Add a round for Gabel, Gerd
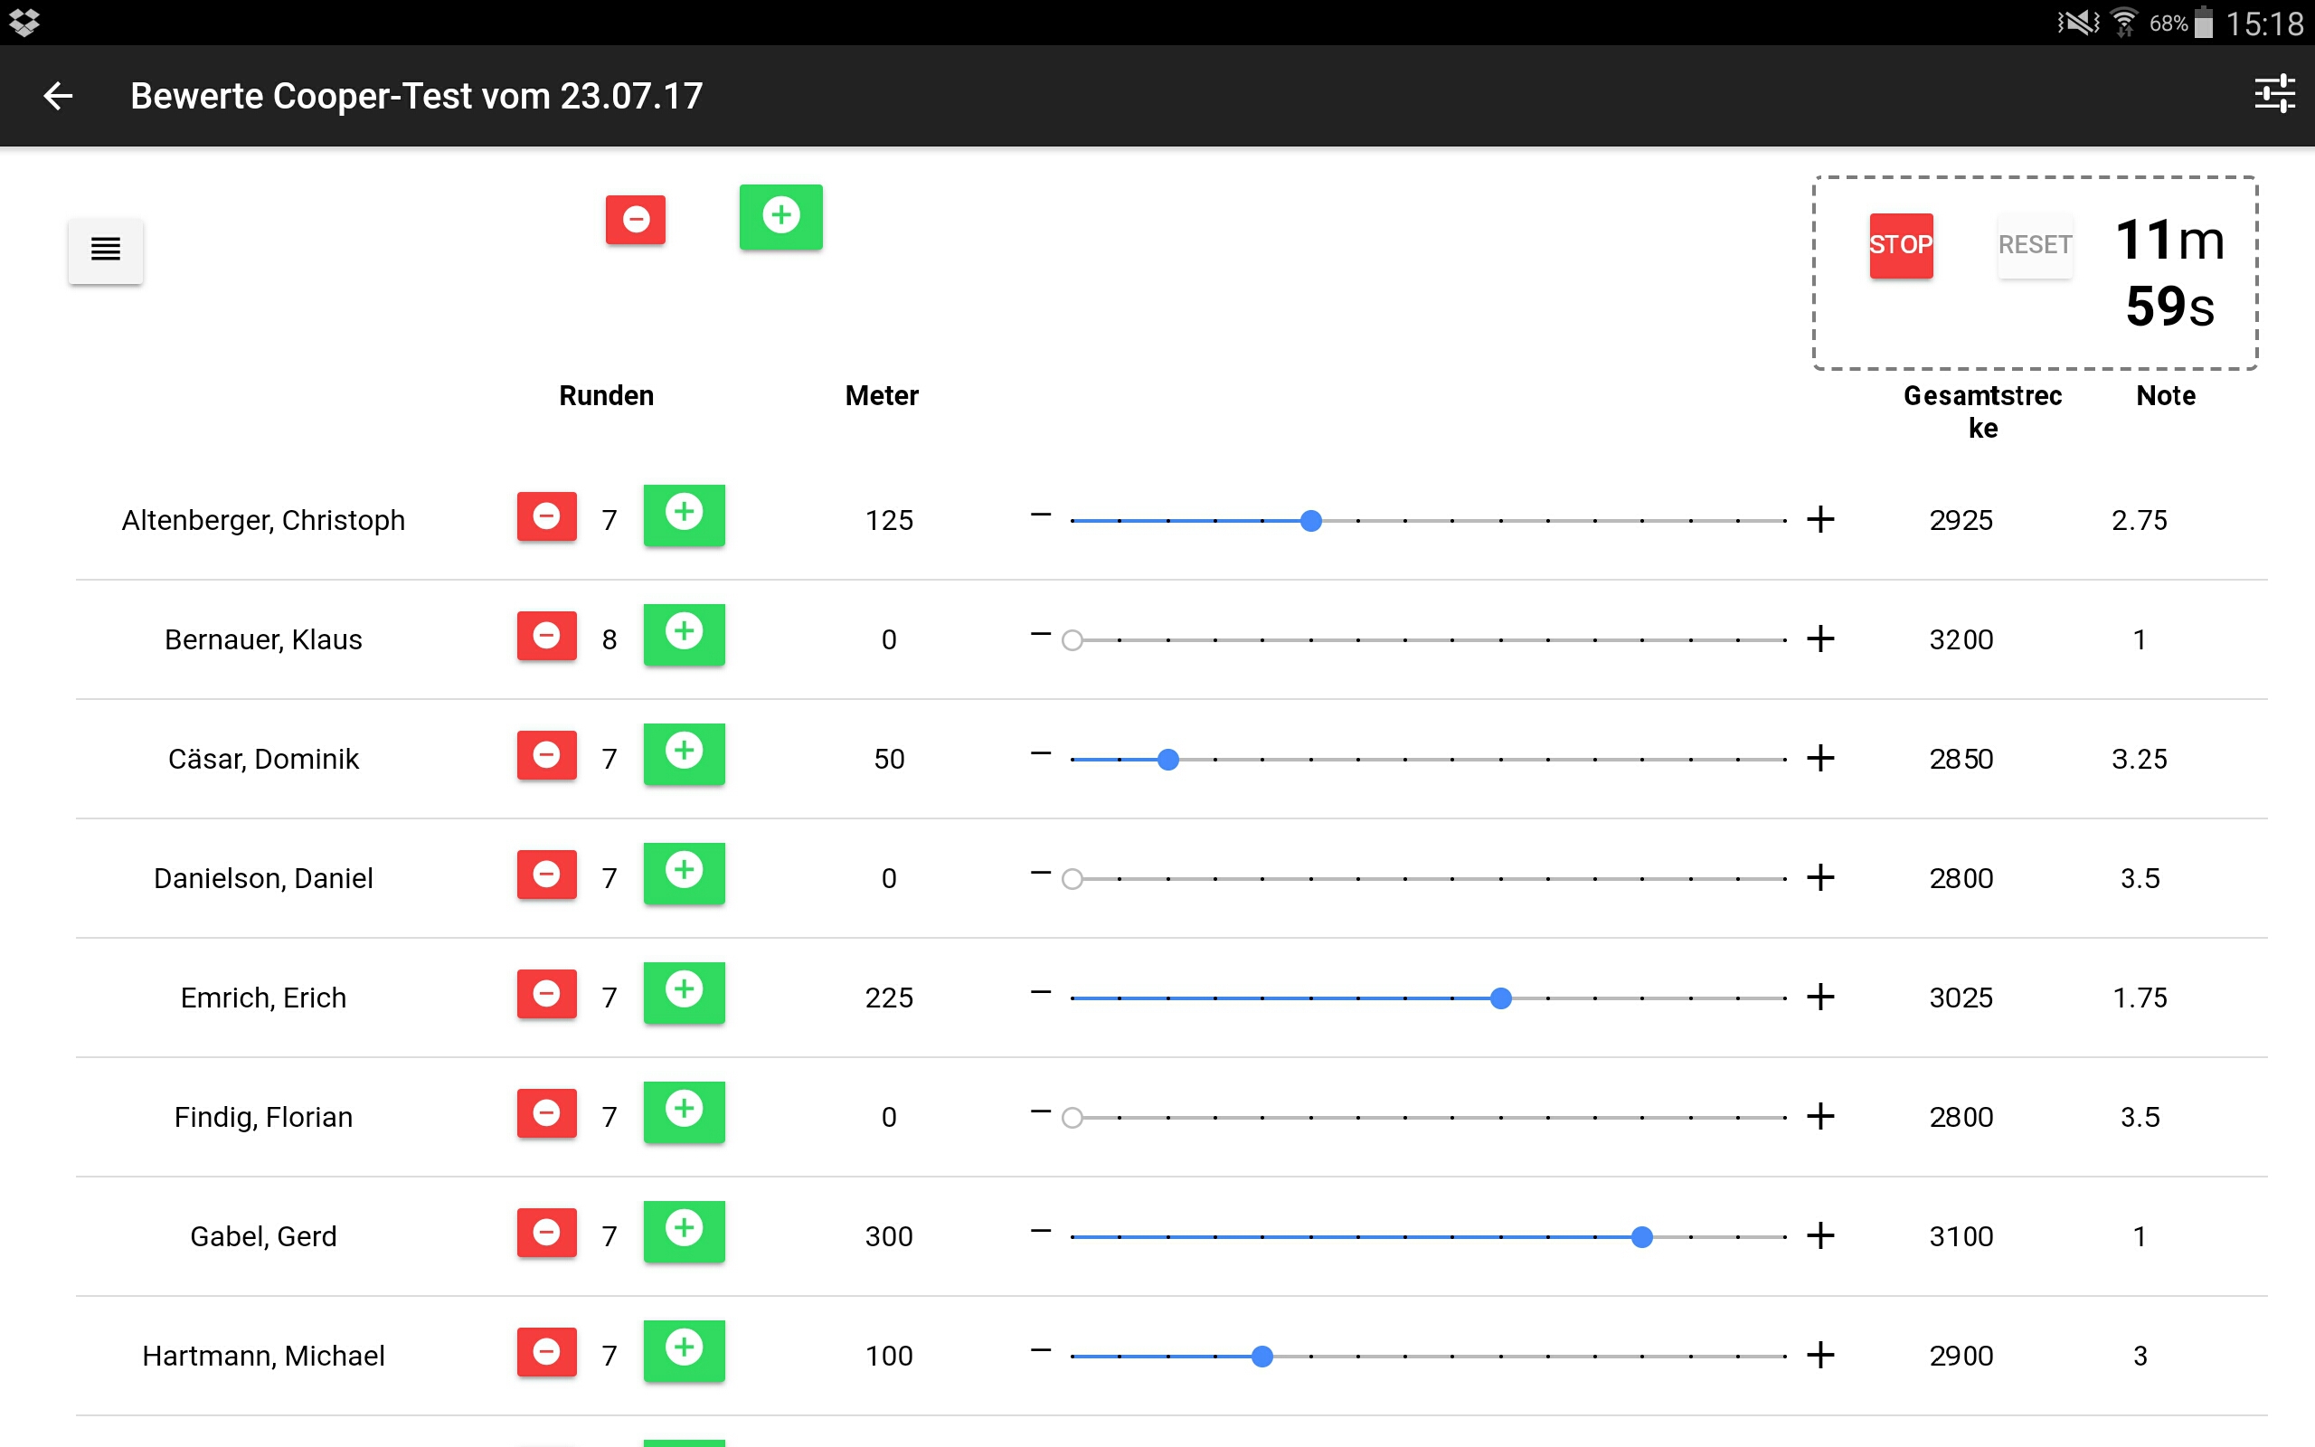Image resolution: width=2315 pixels, height=1447 pixels. click(x=684, y=1232)
